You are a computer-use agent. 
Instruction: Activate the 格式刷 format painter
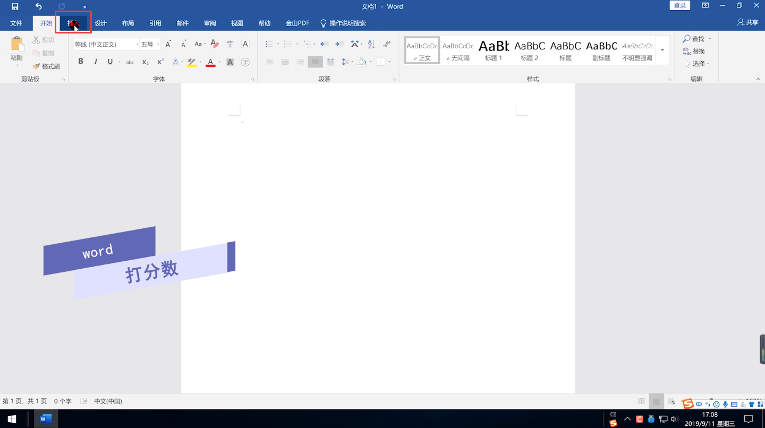pyautogui.click(x=46, y=66)
